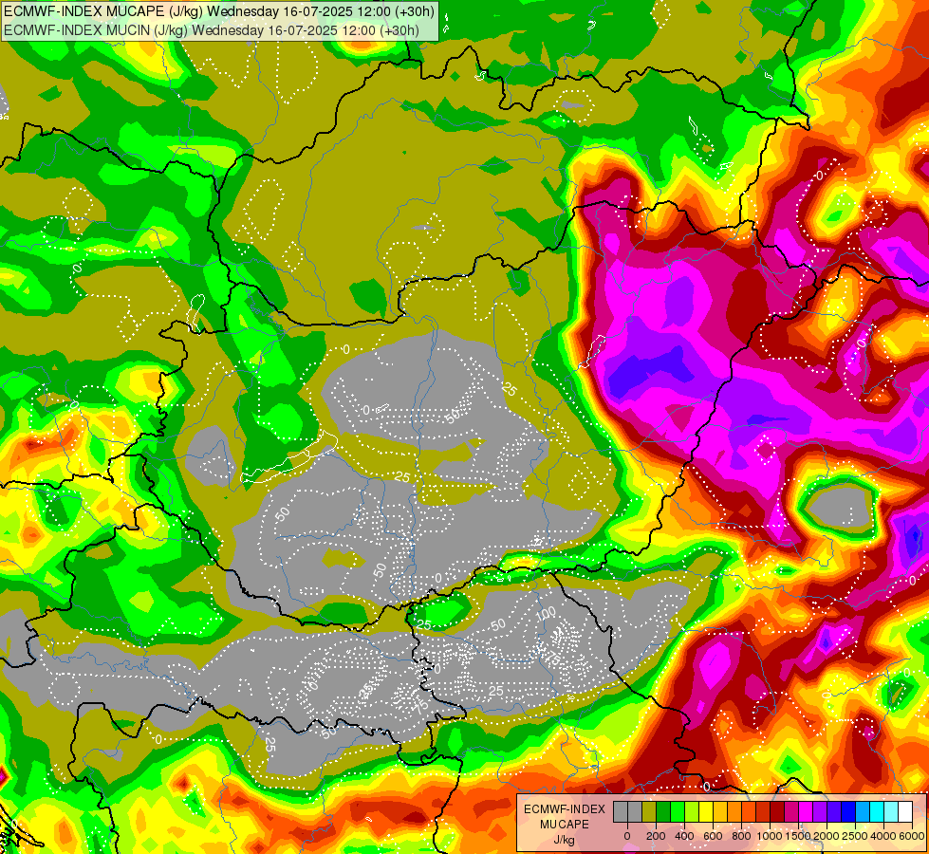Click the ECMWF-INDEX MUCAPE title line
This screenshot has width=929, height=854.
[219, 10]
